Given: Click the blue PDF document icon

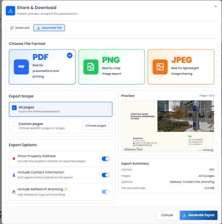Looking at the screenshot, I should (22, 67).
